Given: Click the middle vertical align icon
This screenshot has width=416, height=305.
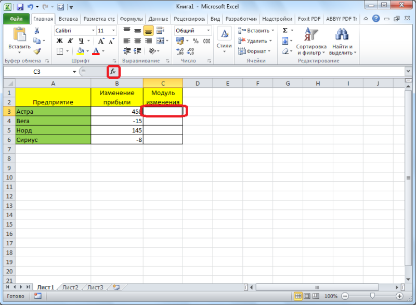Looking at the screenshot, I should 137,31.
